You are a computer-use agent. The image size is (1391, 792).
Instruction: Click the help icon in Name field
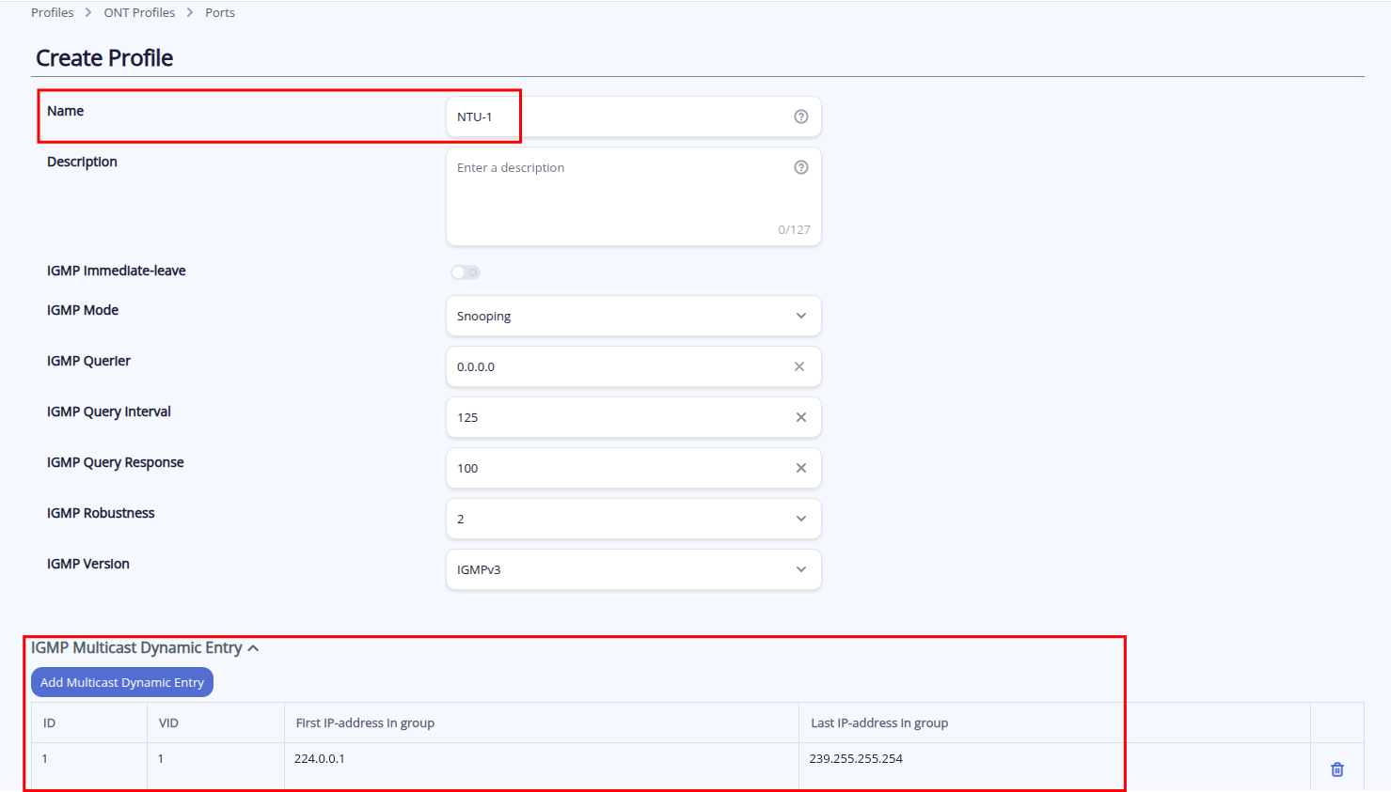[x=801, y=116]
